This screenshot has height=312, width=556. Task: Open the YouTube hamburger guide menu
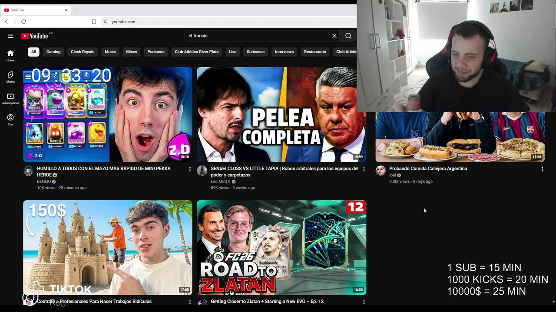(10, 36)
